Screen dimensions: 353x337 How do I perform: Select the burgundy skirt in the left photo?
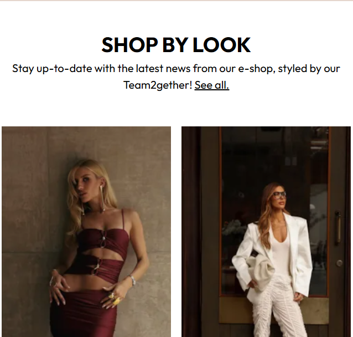point(85,314)
